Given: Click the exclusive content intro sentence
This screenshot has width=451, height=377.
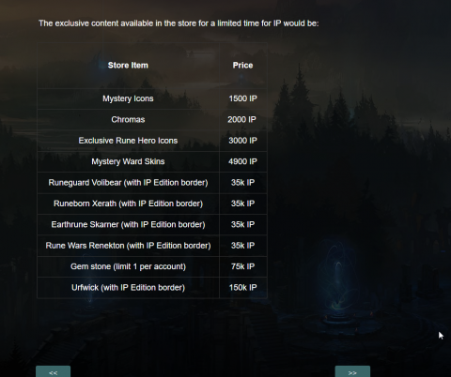Looking at the screenshot, I should coord(179,23).
